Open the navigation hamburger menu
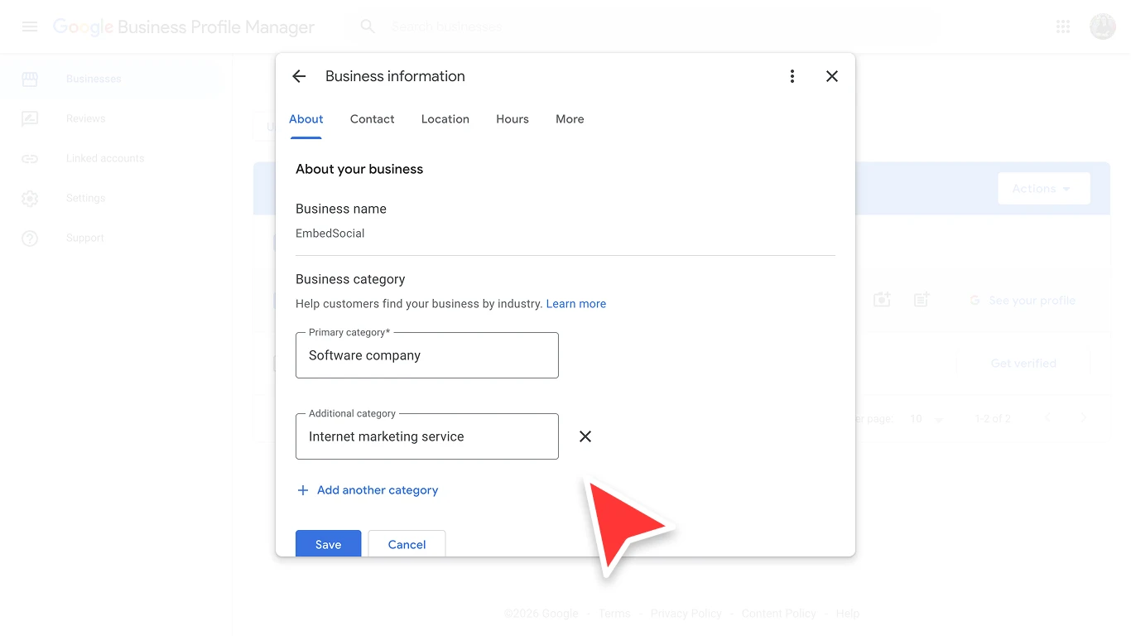The height and width of the screenshot is (636, 1131). tap(30, 26)
